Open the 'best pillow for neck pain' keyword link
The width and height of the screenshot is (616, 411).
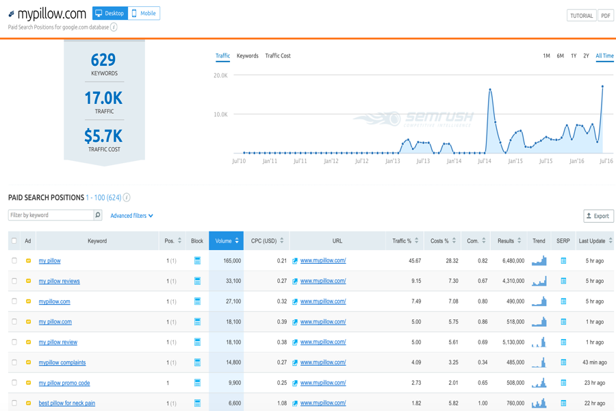tap(67, 403)
